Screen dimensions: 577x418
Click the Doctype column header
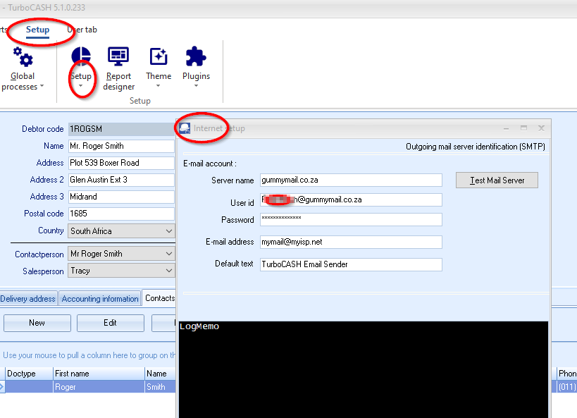click(x=29, y=374)
